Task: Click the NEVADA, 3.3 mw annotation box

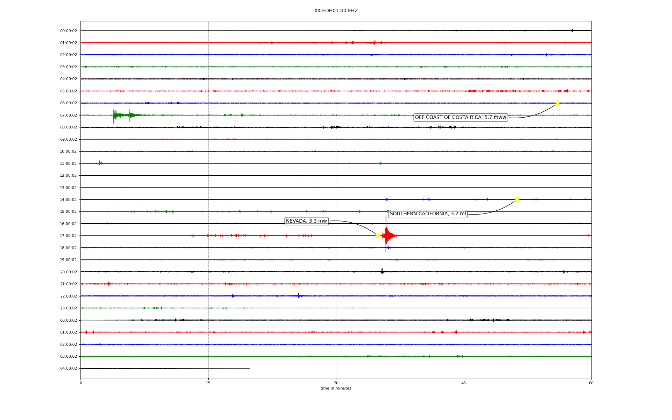Action: pyautogui.click(x=306, y=221)
